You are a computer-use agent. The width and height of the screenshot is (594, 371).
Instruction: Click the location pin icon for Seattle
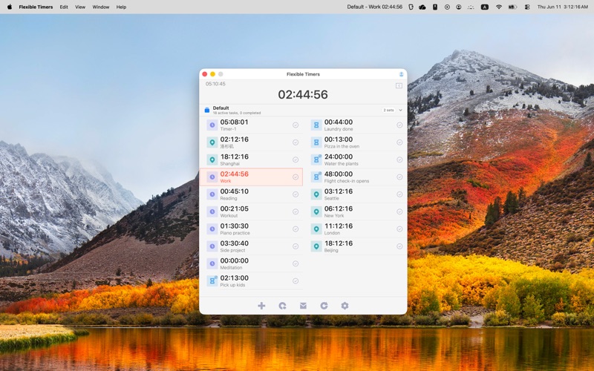pyautogui.click(x=316, y=194)
